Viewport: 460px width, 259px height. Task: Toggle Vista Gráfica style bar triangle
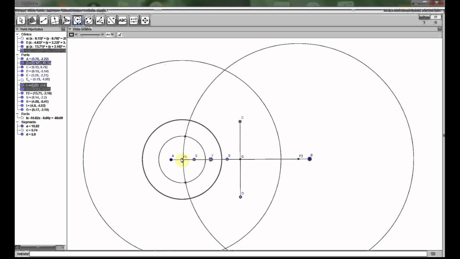pyautogui.click(x=70, y=29)
